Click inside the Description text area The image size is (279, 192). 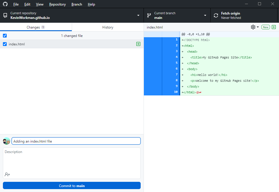click(71, 160)
